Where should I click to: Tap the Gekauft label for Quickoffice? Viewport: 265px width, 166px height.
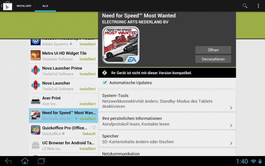(x=89, y=134)
